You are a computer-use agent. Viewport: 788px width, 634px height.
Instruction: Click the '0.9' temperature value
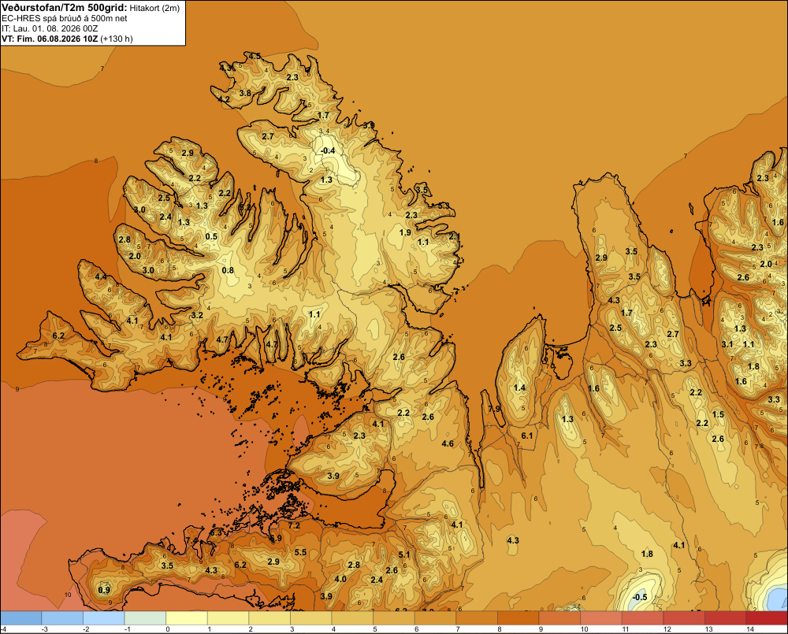tap(104, 590)
